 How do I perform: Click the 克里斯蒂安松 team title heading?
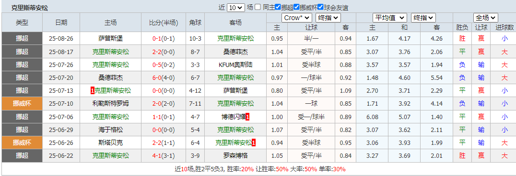coord(30,8)
